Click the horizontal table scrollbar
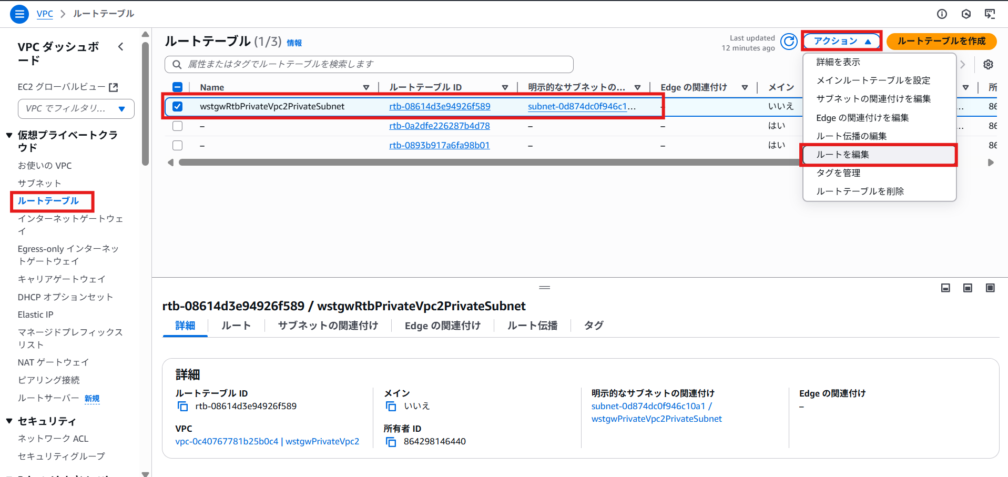The image size is (1008, 477). point(489,163)
